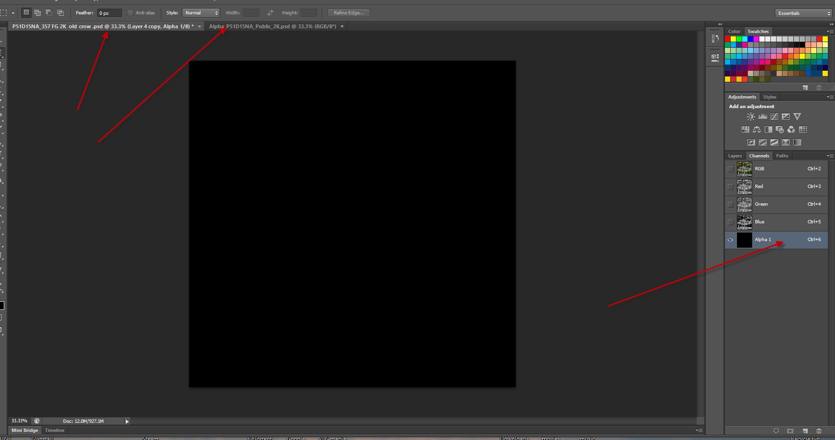Open the Style dropdown set to Normal
Image resolution: width=835 pixels, height=440 pixels.
[200, 13]
